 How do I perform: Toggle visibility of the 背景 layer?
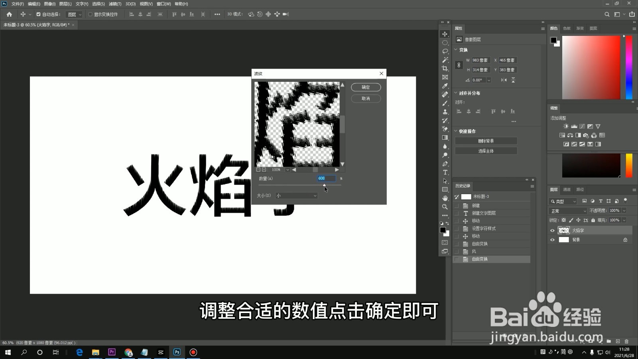pyautogui.click(x=552, y=240)
